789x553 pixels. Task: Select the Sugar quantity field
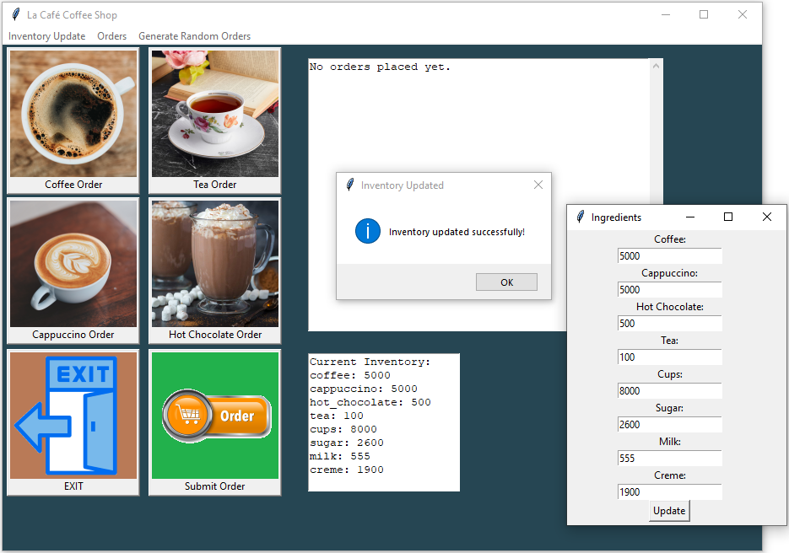tap(669, 425)
